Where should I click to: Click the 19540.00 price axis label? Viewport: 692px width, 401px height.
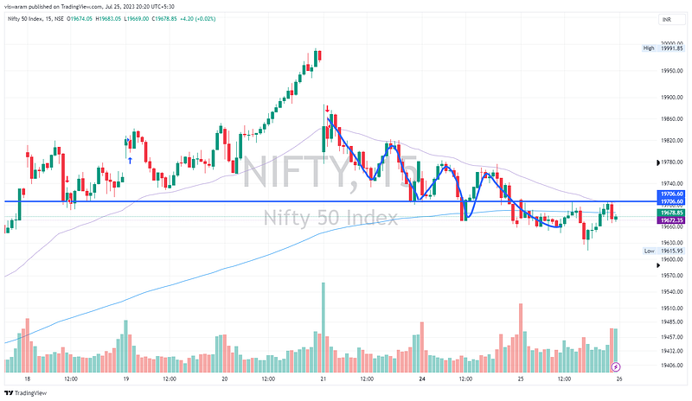[672, 292]
